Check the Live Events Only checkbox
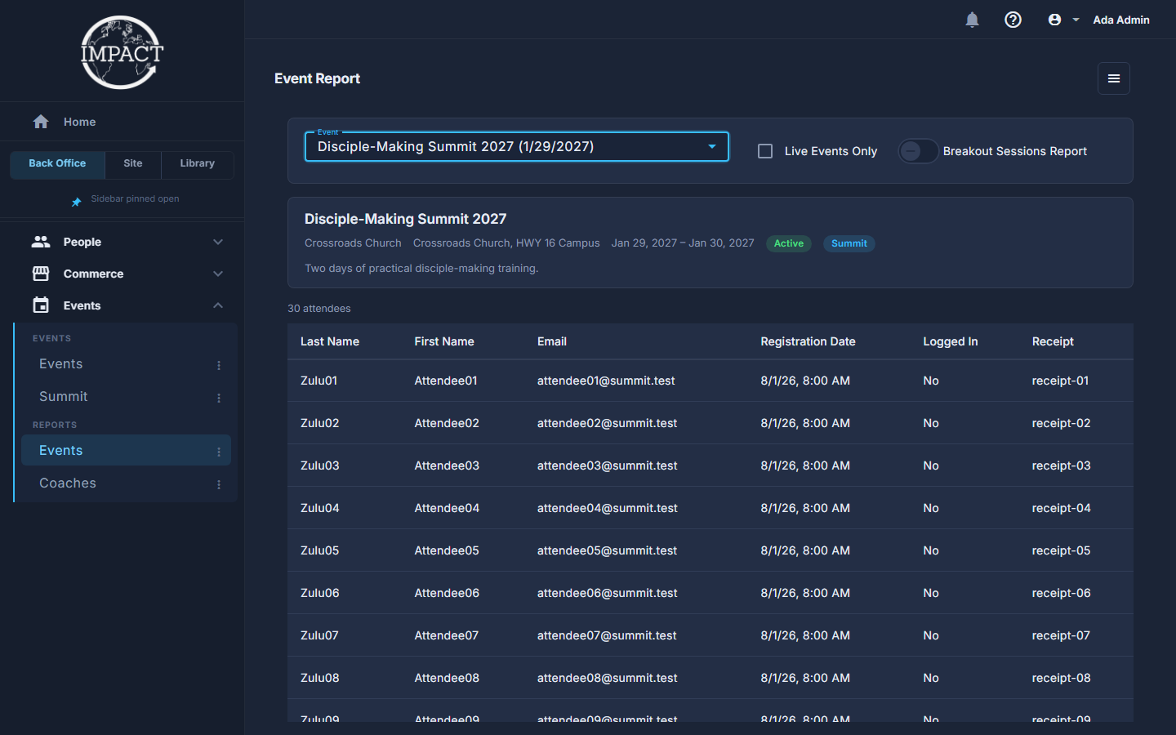 (x=765, y=151)
